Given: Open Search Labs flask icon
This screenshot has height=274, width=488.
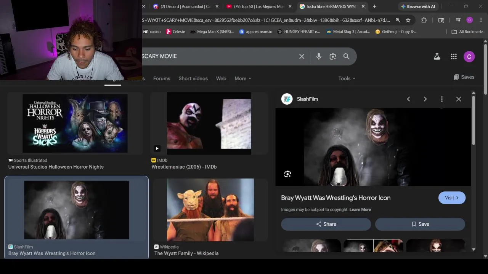Looking at the screenshot, I should tap(437, 56).
